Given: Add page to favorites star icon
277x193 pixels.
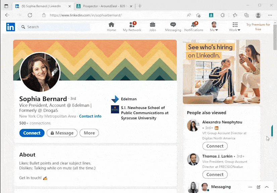Looking at the screenshot, I should point(198,15).
